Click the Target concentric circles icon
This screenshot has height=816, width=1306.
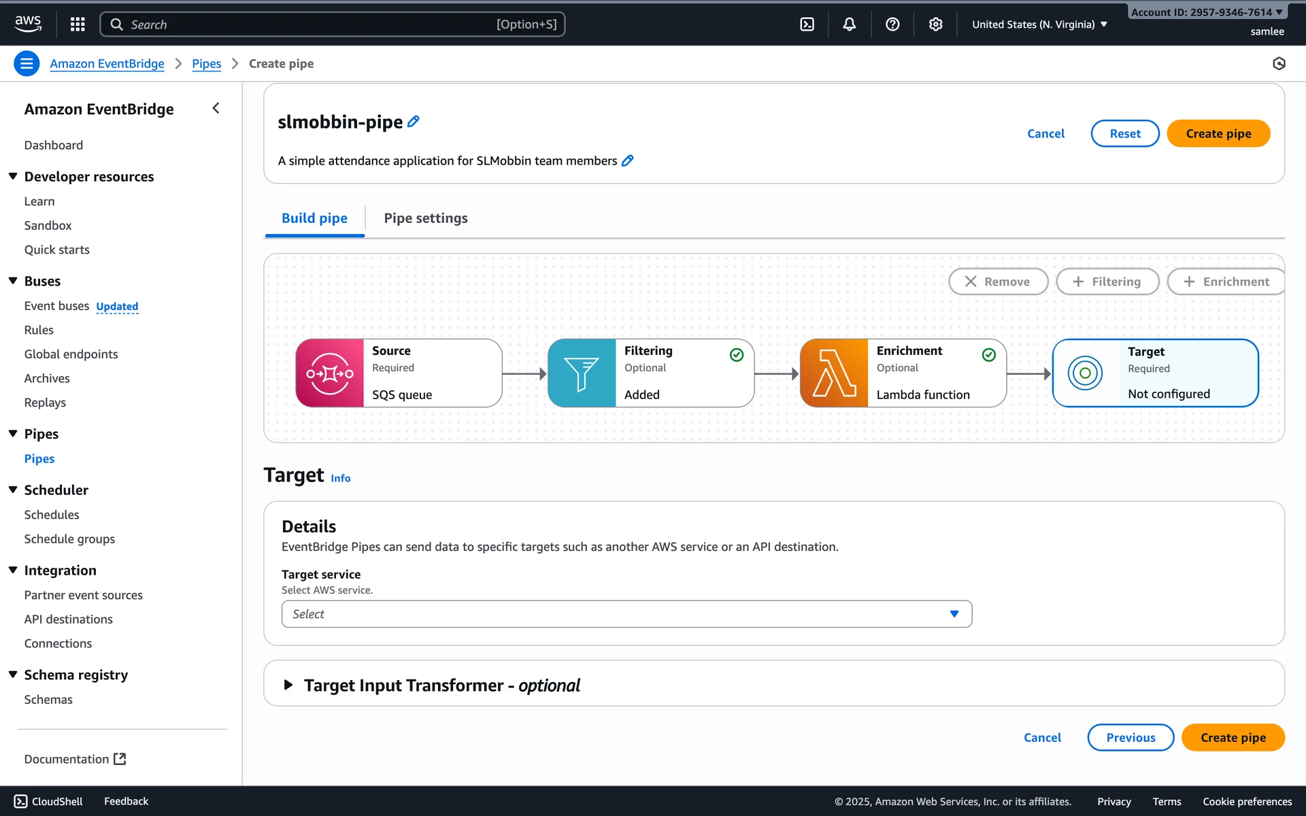1085,373
